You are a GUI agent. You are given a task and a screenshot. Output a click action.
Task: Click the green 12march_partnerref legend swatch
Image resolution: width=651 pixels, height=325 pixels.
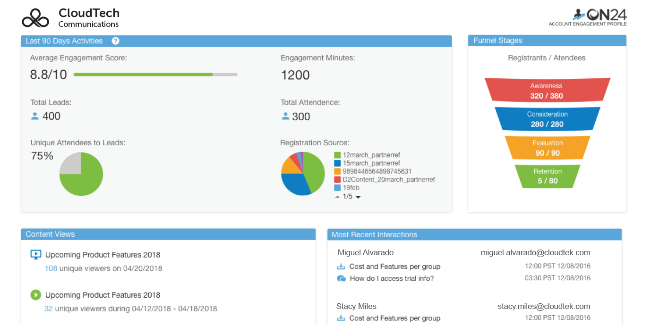coord(337,155)
